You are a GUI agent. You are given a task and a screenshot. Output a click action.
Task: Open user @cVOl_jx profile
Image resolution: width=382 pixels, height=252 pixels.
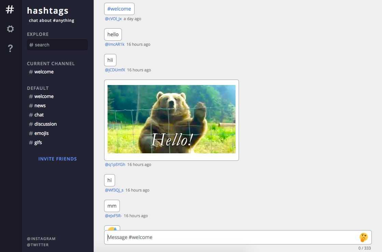pyautogui.click(x=113, y=19)
